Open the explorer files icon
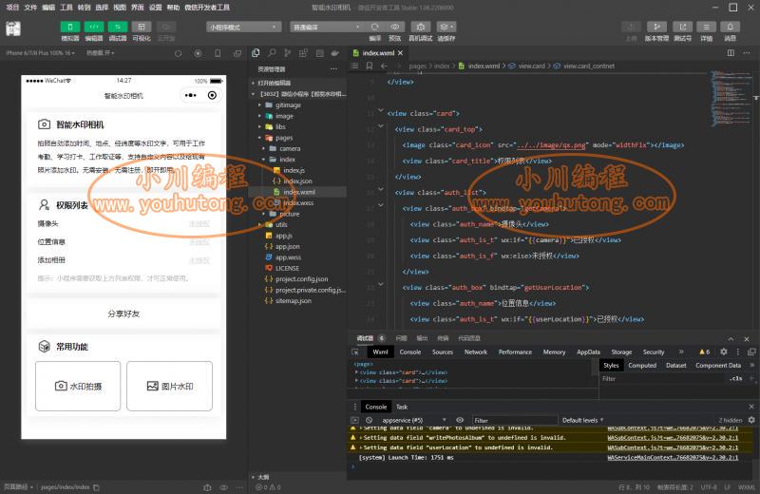The height and width of the screenshot is (494, 760). click(x=256, y=53)
